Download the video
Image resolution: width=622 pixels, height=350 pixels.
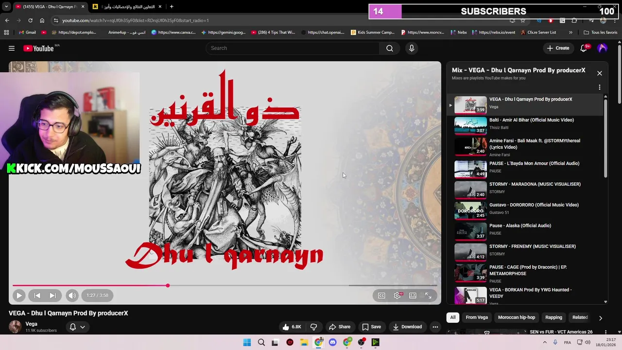click(407, 327)
